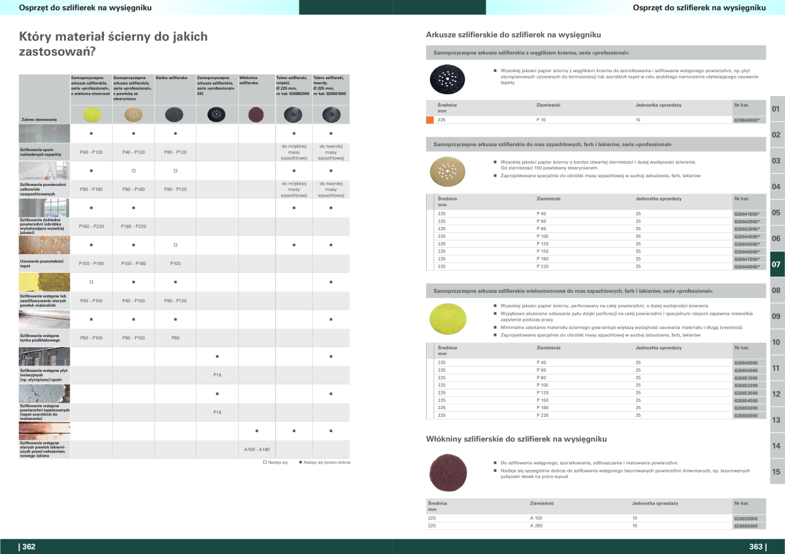The width and height of the screenshot is (785, 554).
Task: Jump to chapter tab 03
Action: click(x=777, y=161)
